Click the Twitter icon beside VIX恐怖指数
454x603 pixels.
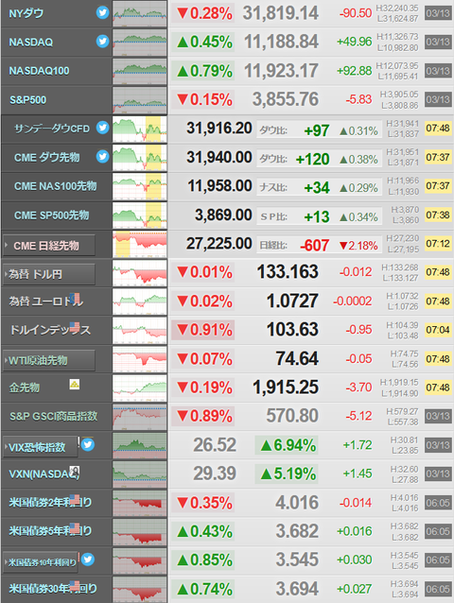(x=88, y=444)
